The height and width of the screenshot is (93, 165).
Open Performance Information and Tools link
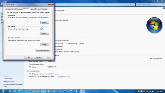pyautogui.click(x=13, y=85)
